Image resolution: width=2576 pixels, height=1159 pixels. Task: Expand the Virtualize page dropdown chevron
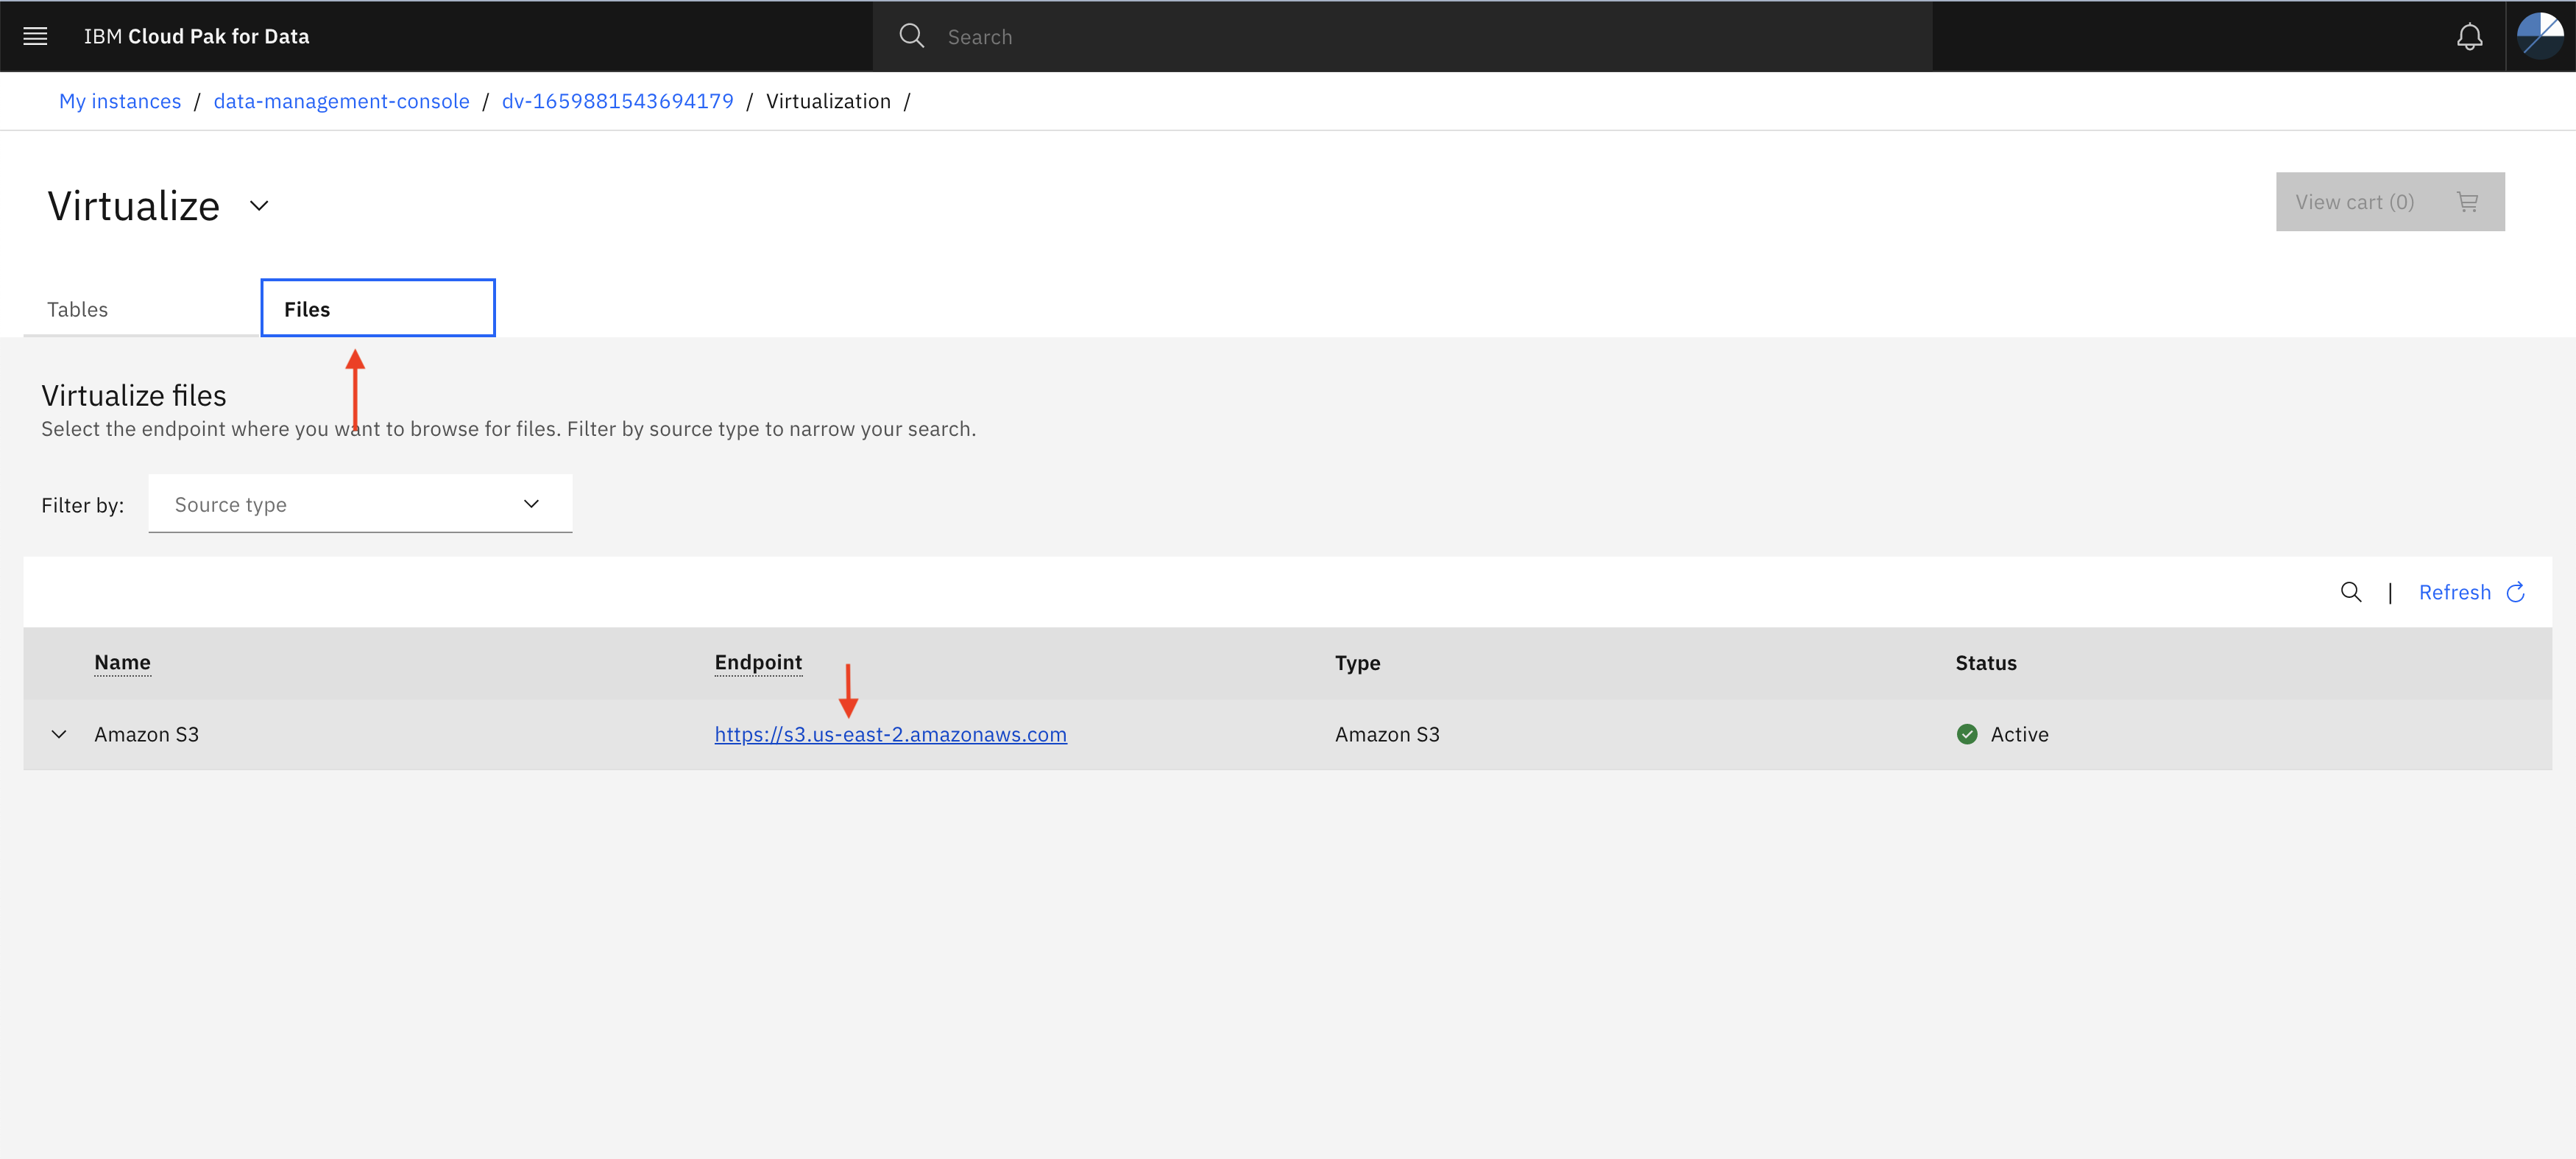pyautogui.click(x=259, y=206)
